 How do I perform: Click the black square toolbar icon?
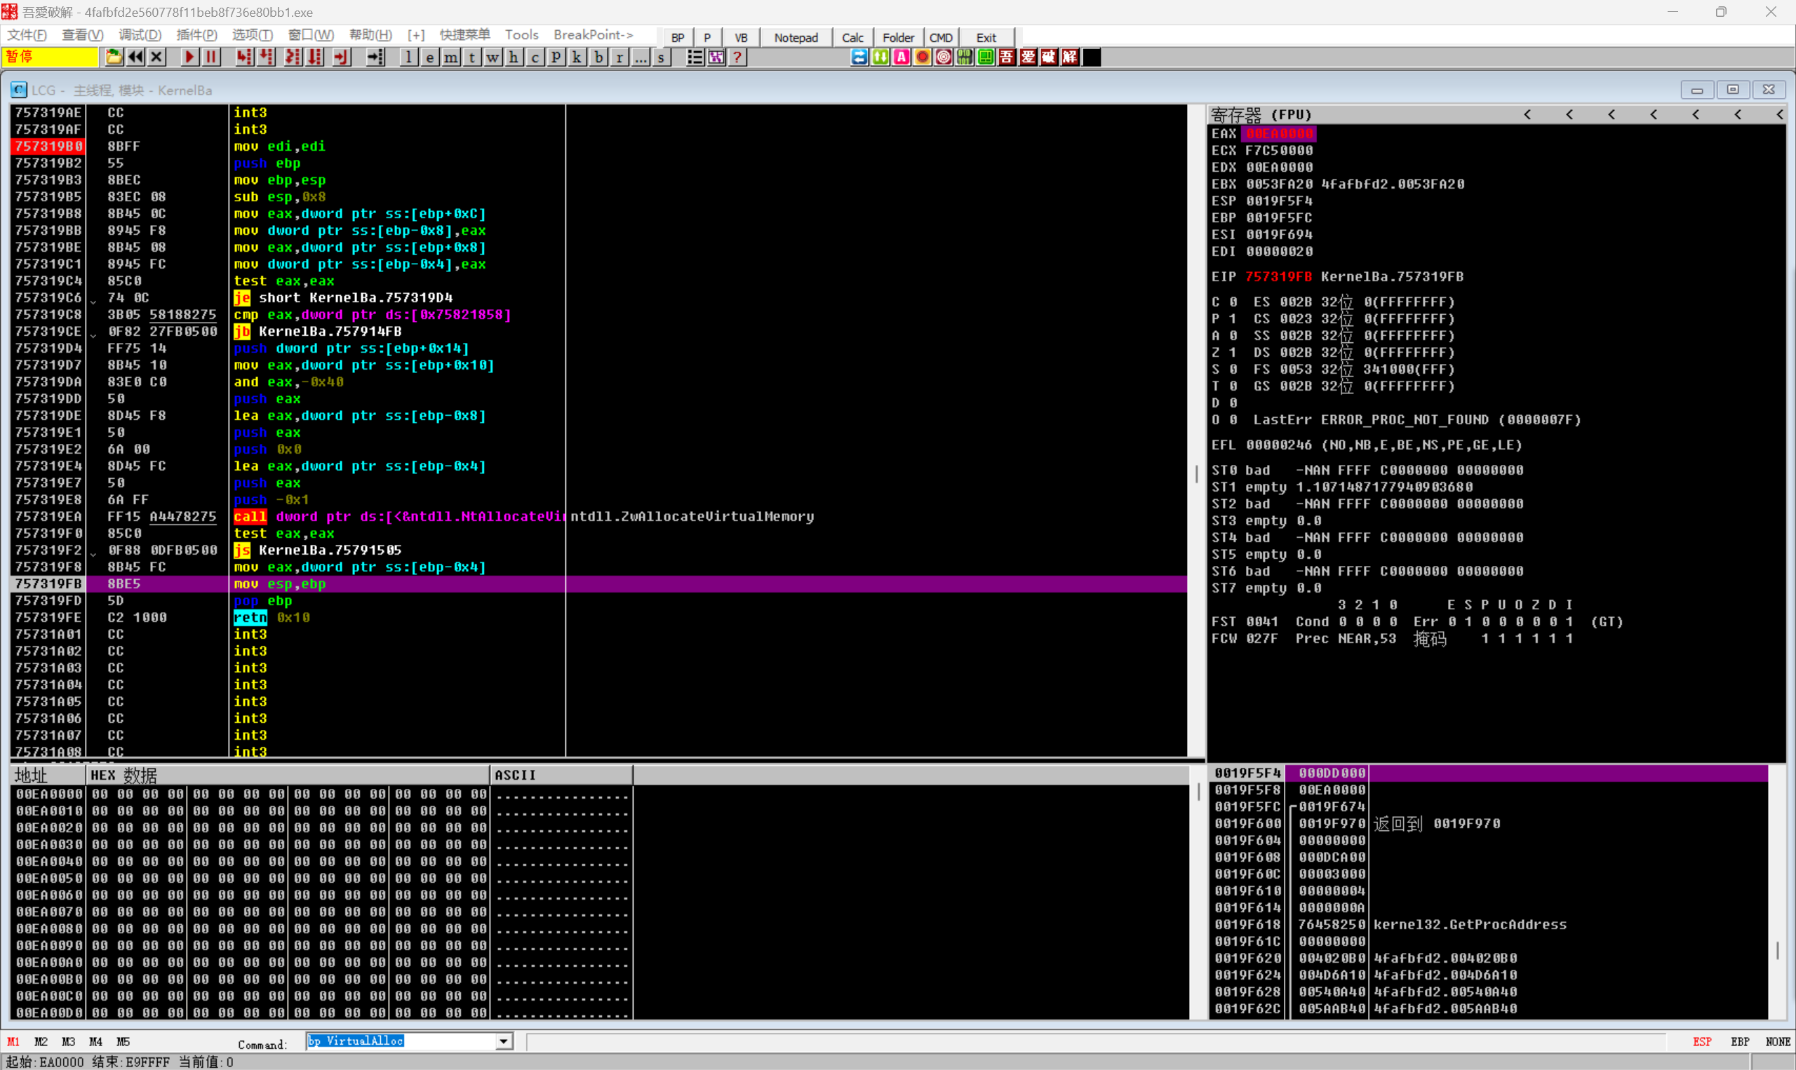point(1092,57)
